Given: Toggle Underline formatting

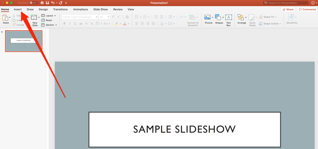Looking at the screenshot, I should click(75, 24).
